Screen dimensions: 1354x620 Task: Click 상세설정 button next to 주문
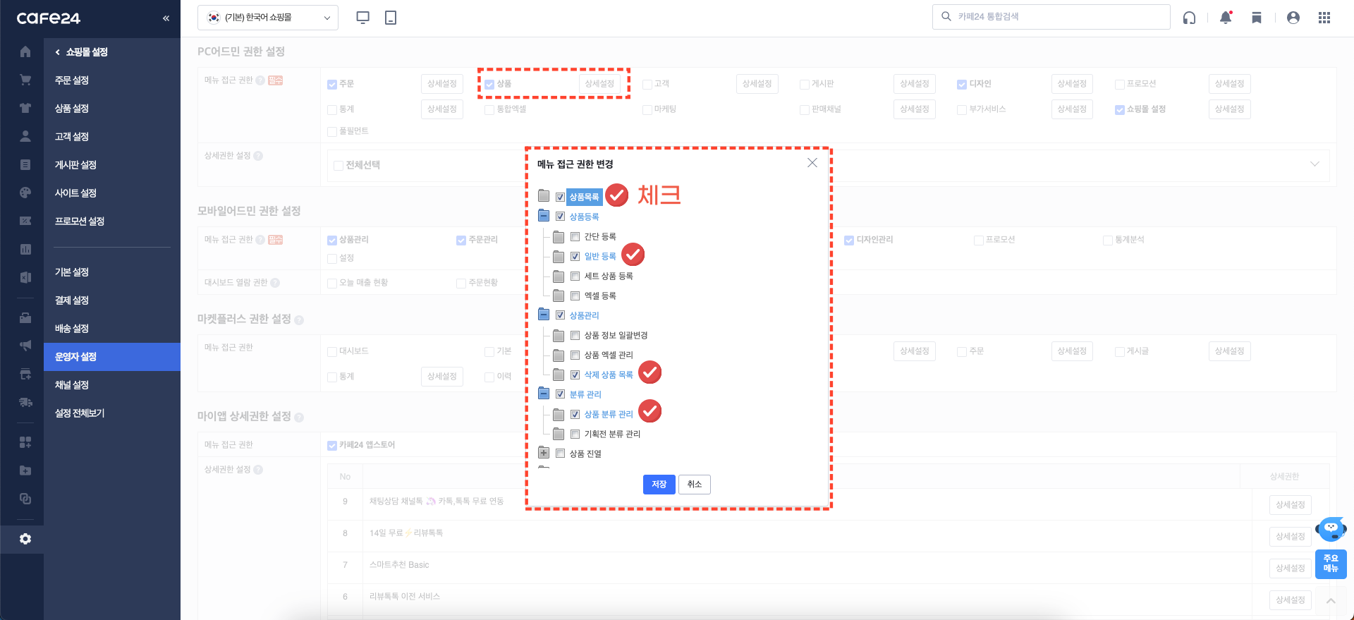442,84
